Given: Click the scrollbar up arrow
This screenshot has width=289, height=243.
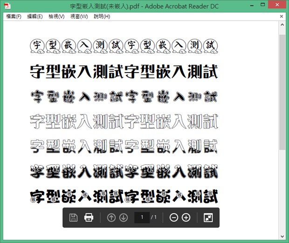Looking at the screenshot, I should coord(282,25).
